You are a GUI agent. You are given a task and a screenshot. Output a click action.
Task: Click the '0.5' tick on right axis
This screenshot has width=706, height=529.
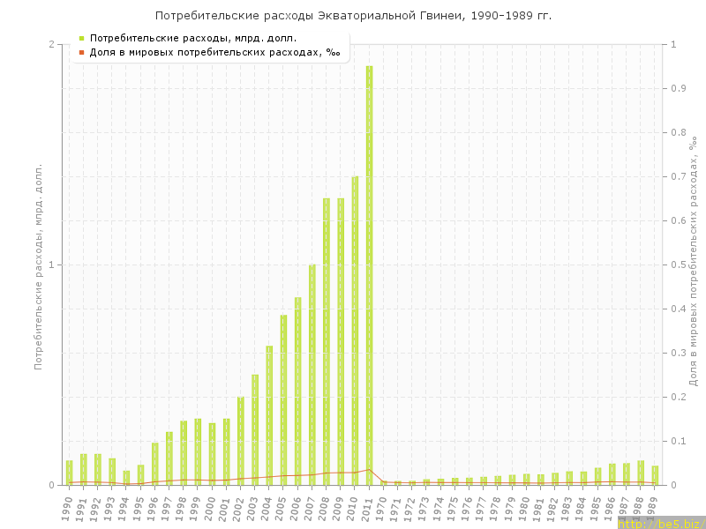[x=679, y=264]
